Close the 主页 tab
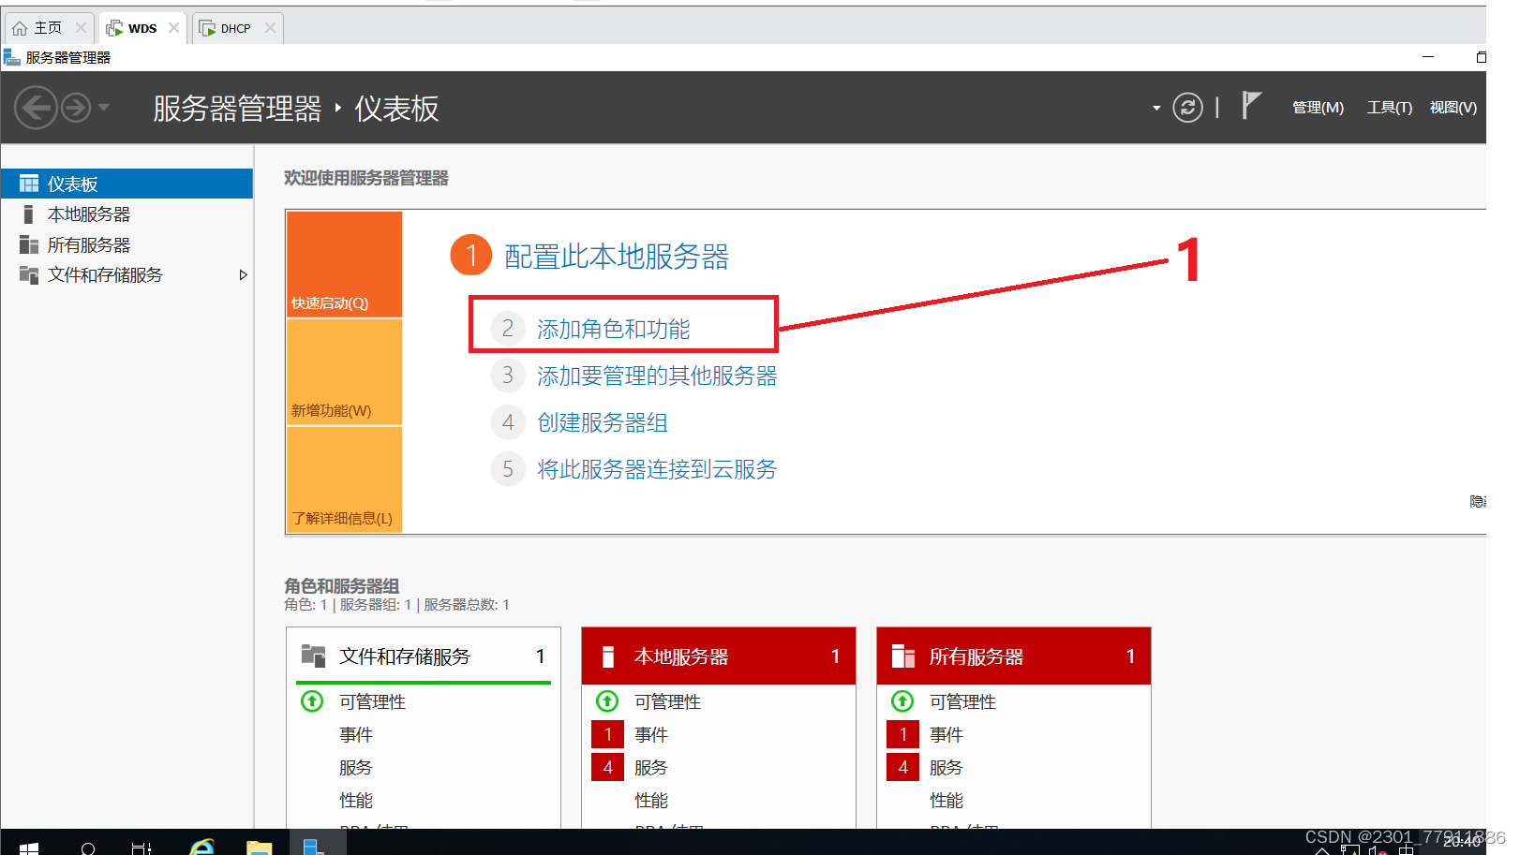The height and width of the screenshot is (855, 1520). (x=81, y=28)
